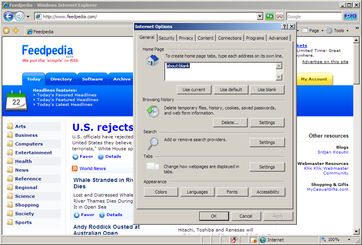Click the Languages button
The image size is (362, 245).
click(197, 192)
